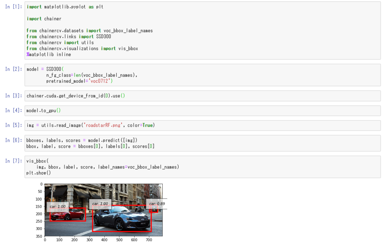Viewport: 384px width, 244px height.
Task: Click the 'car: 0.89' detection label
Action: pyautogui.click(x=156, y=204)
